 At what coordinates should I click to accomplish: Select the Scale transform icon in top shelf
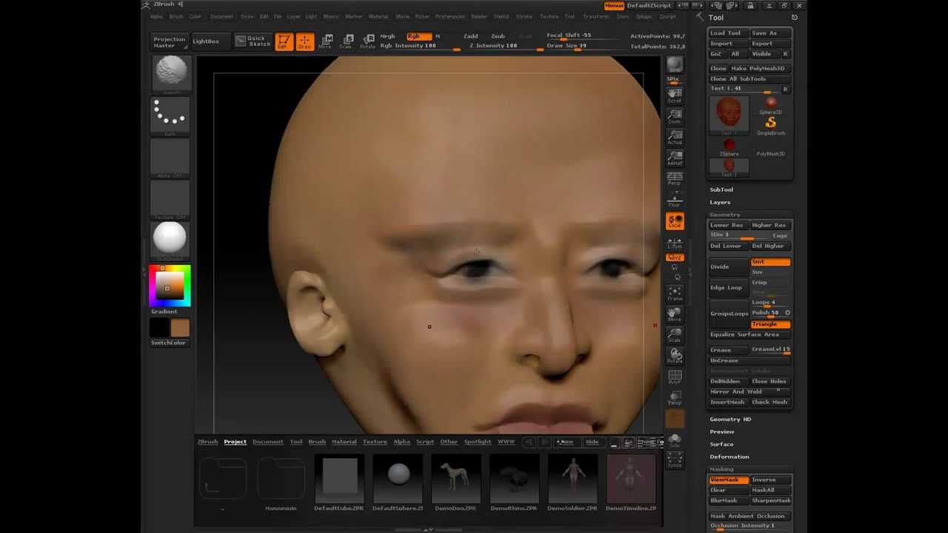point(346,41)
